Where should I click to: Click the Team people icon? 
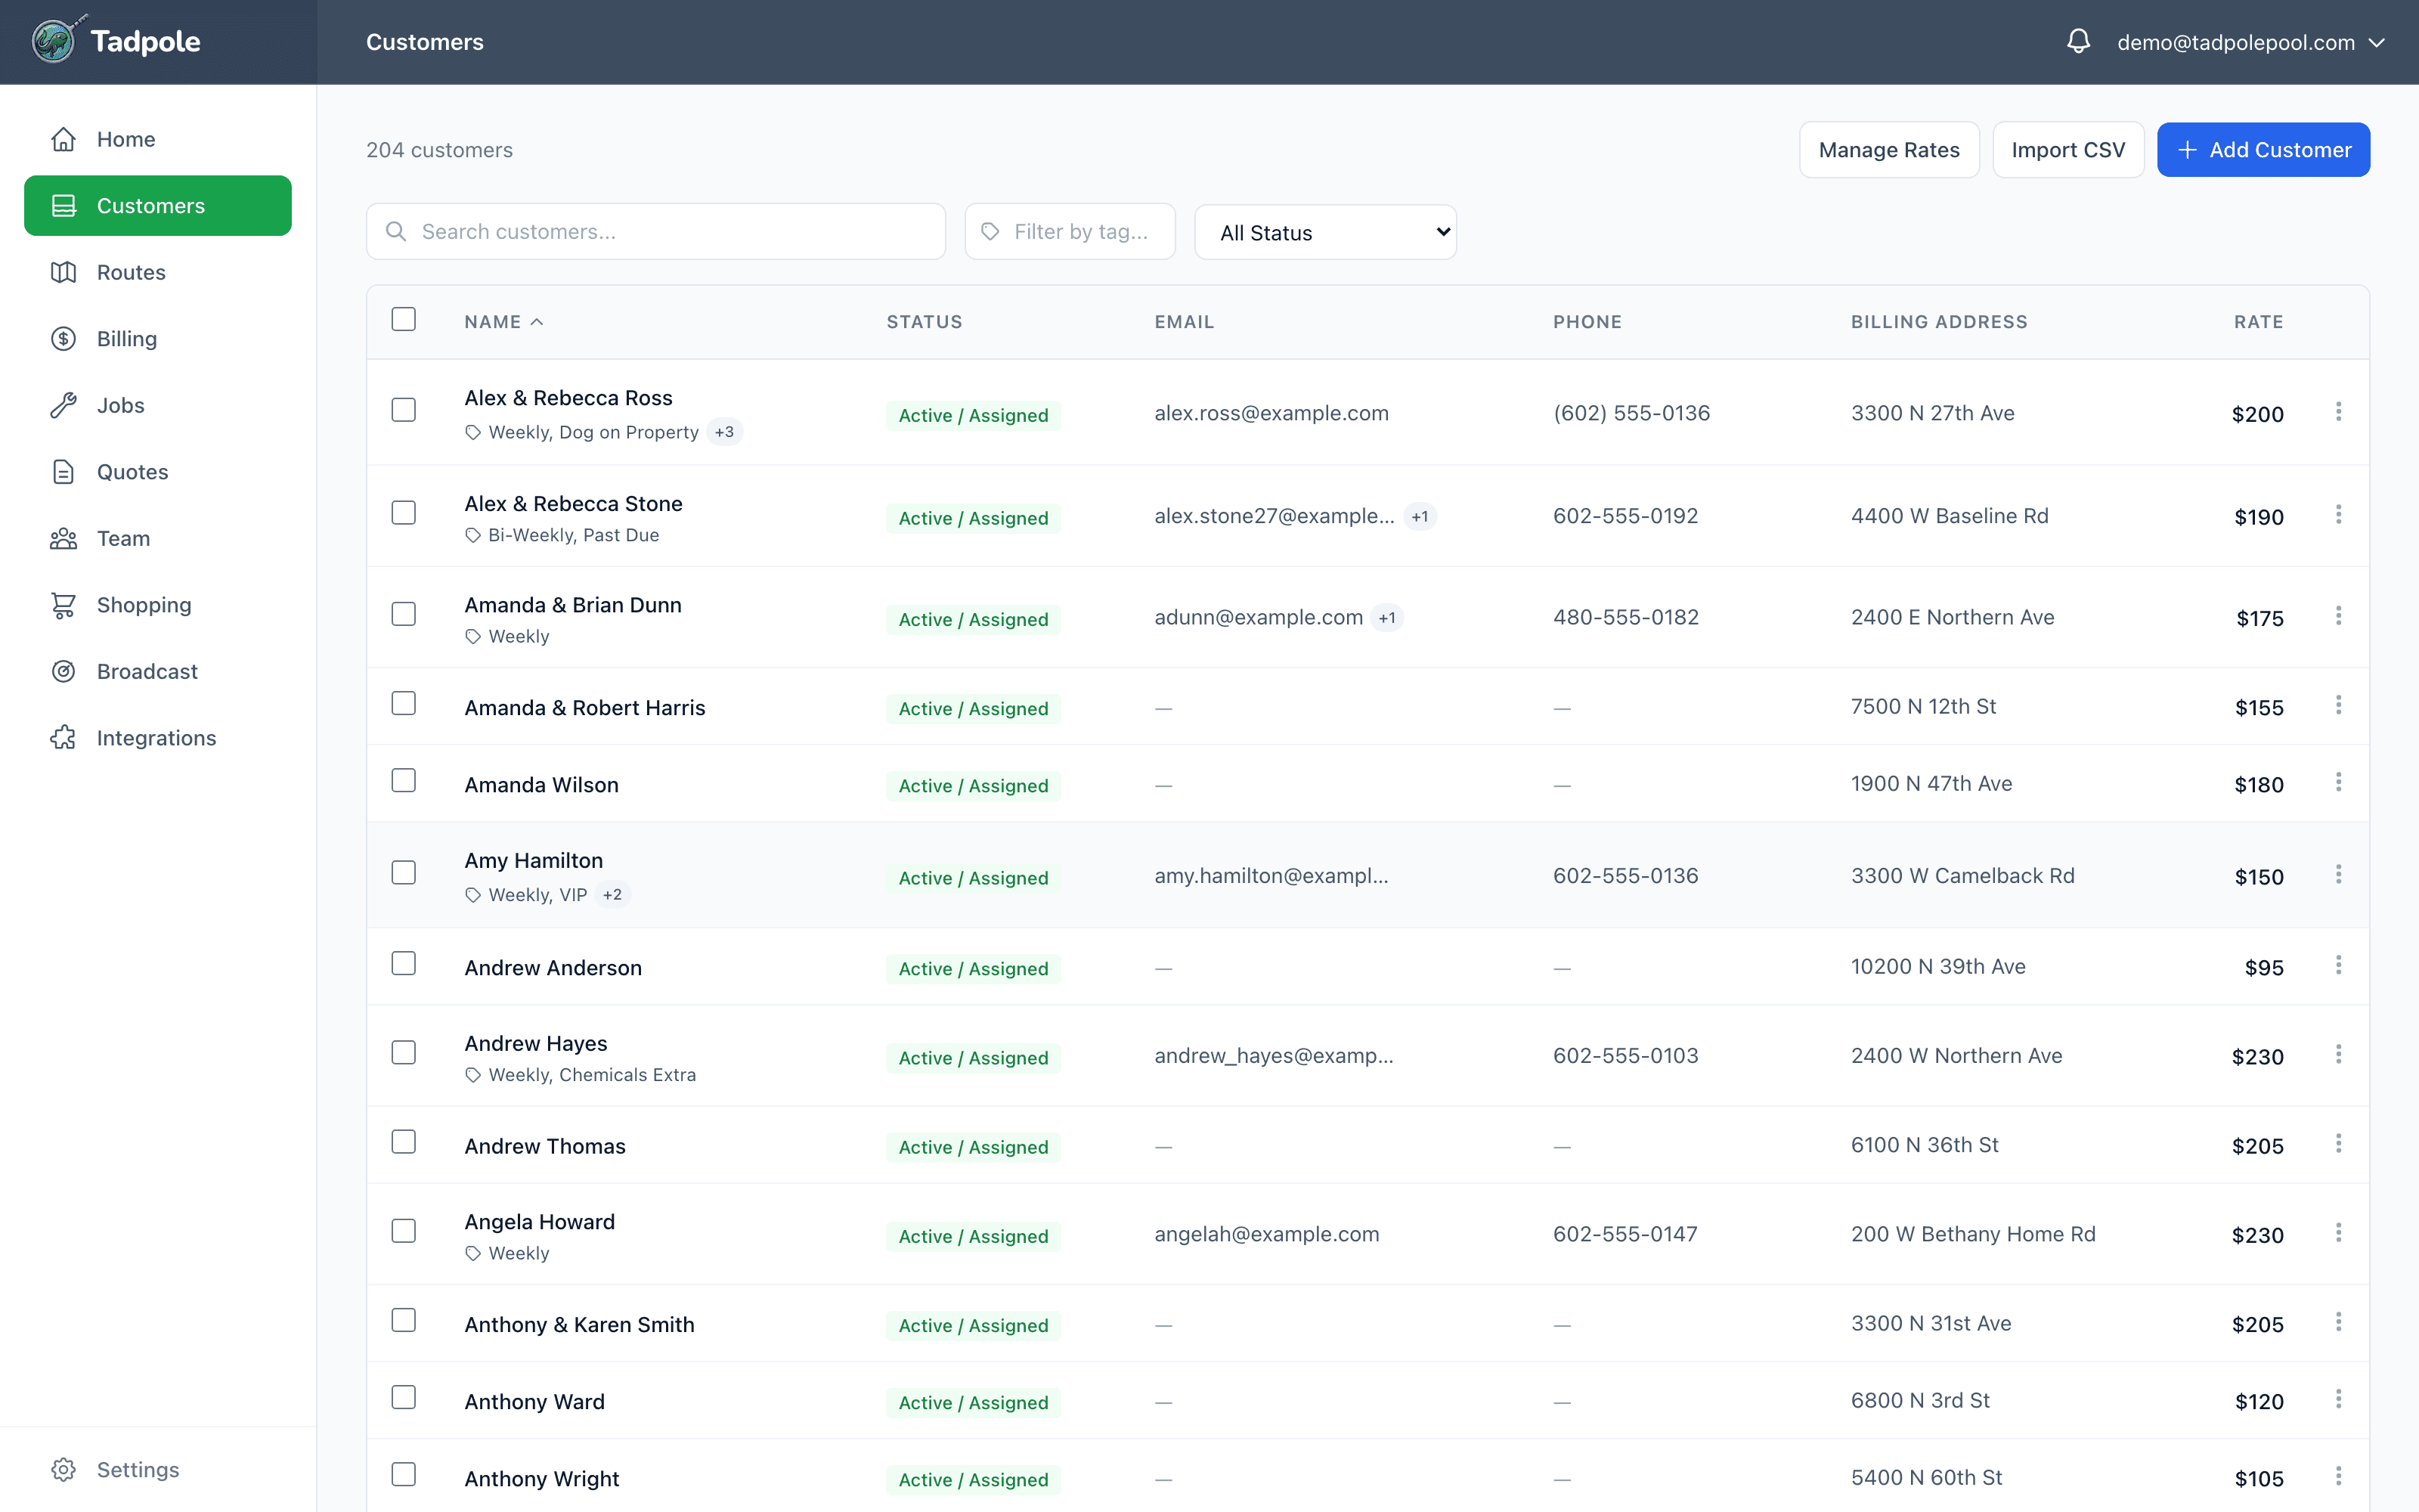(x=63, y=538)
